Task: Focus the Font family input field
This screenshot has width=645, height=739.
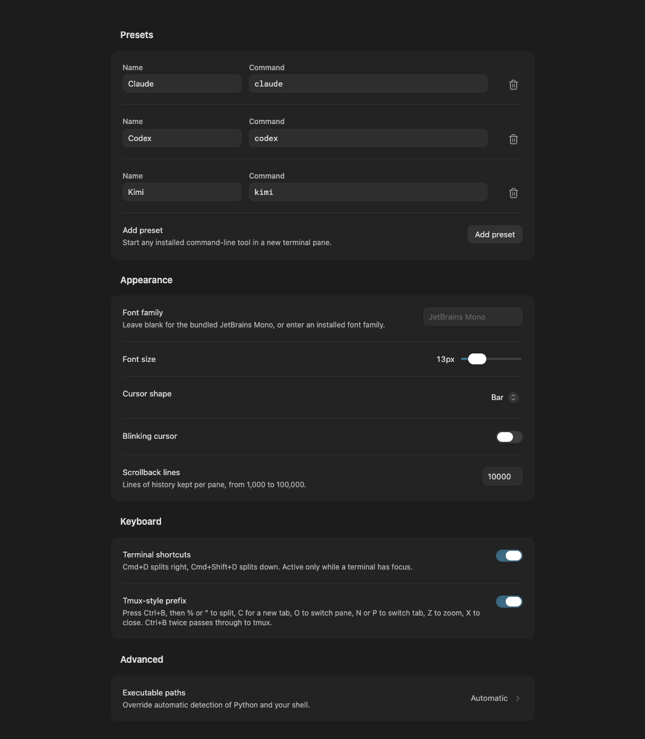Action: pos(473,317)
